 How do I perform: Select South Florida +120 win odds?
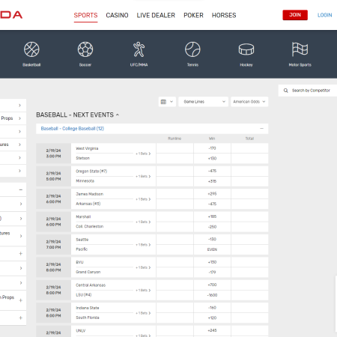point(212,318)
